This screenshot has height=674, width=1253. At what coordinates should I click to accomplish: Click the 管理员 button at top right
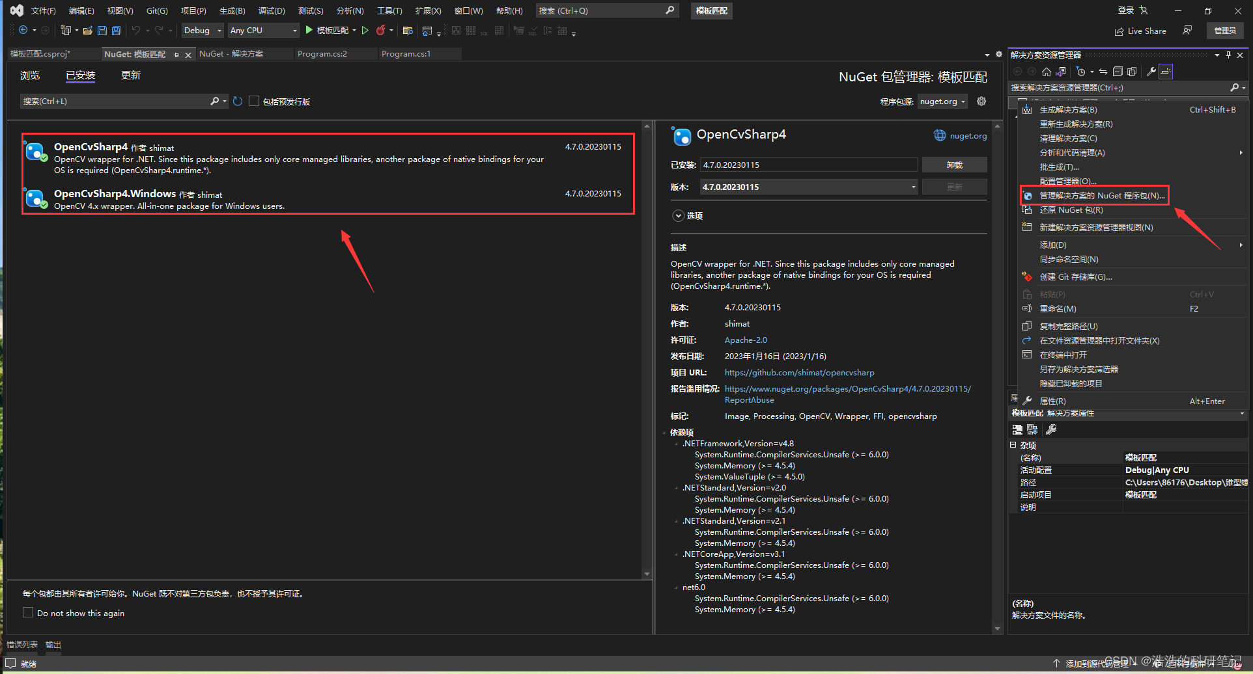click(1225, 31)
